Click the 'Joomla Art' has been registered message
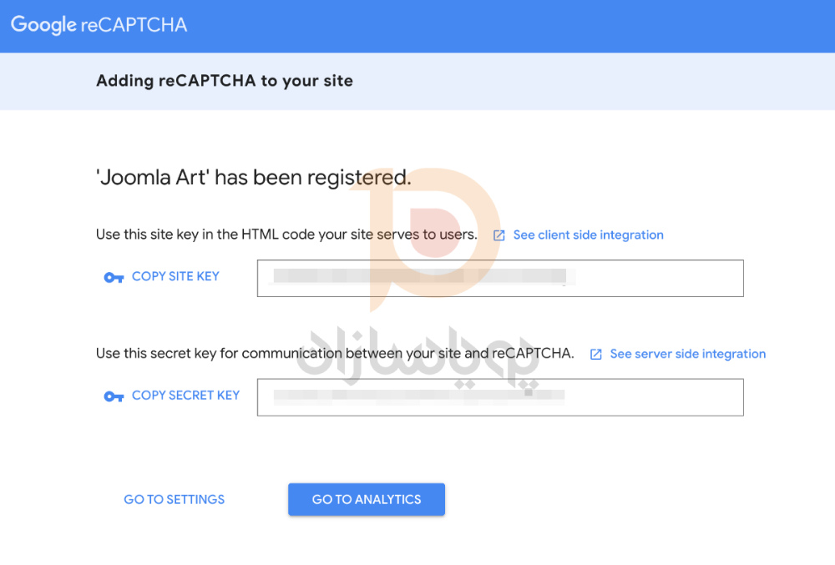The width and height of the screenshot is (835, 565). (253, 178)
